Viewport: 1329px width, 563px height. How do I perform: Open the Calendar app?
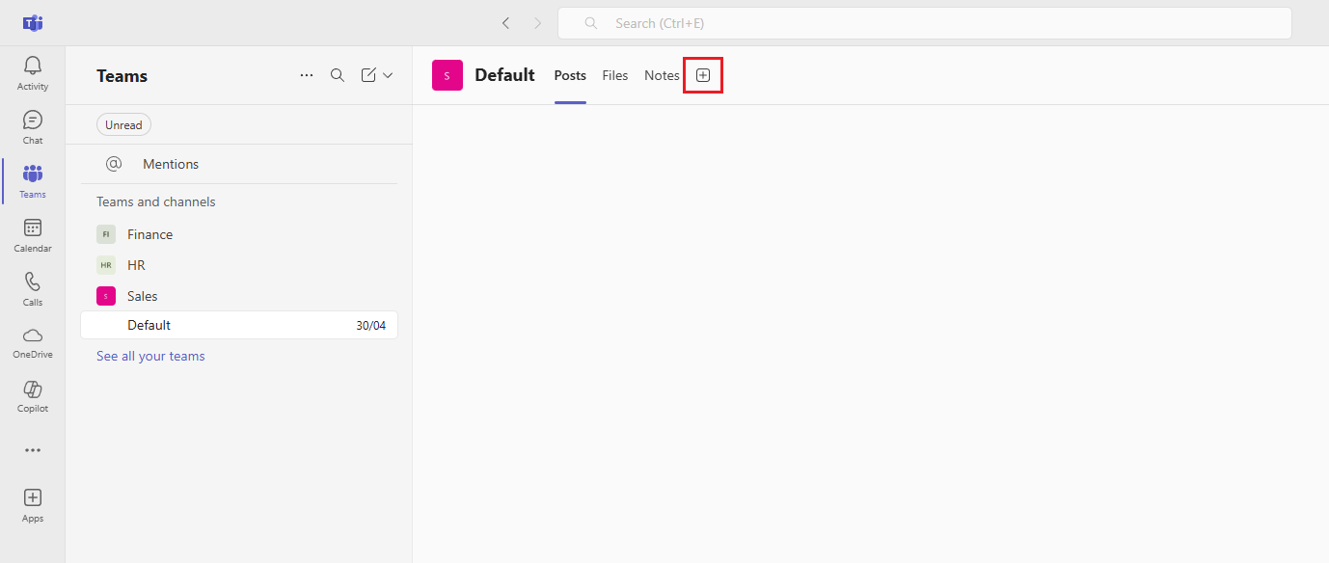(x=33, y=235)
